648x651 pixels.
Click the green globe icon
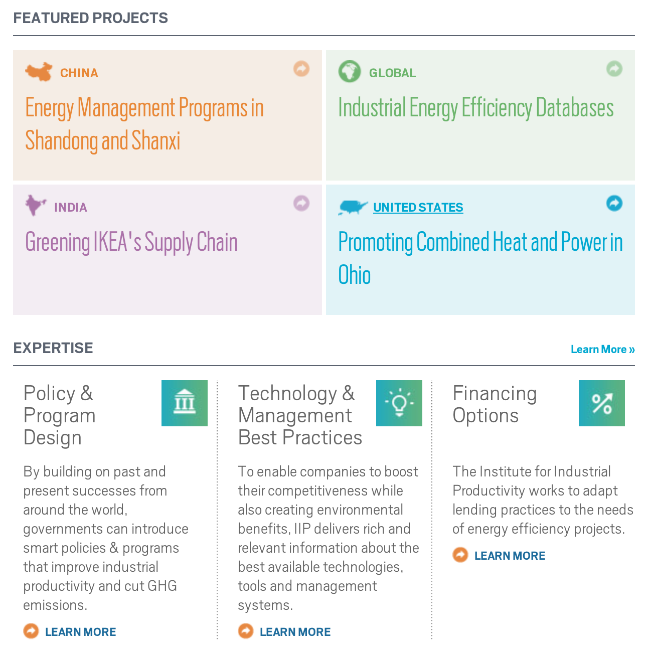coord(350,71)
